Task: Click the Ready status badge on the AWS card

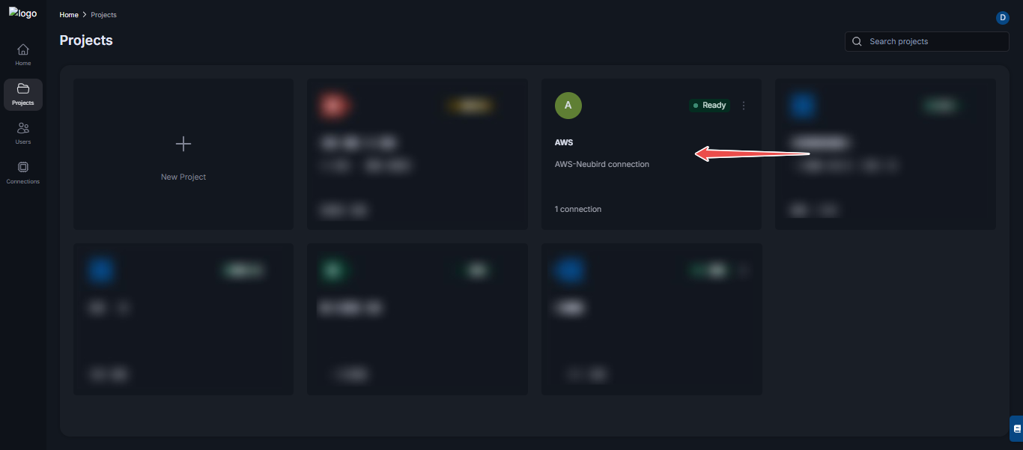Action: (x=708, y=106)
